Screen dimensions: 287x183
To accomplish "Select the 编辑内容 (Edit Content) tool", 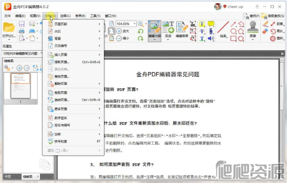I will 155,31.
